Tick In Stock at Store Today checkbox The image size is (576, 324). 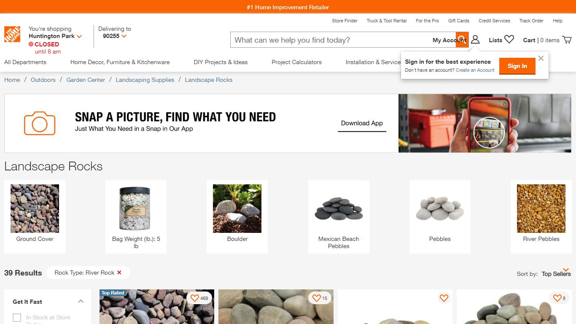(x=17, y=318)
